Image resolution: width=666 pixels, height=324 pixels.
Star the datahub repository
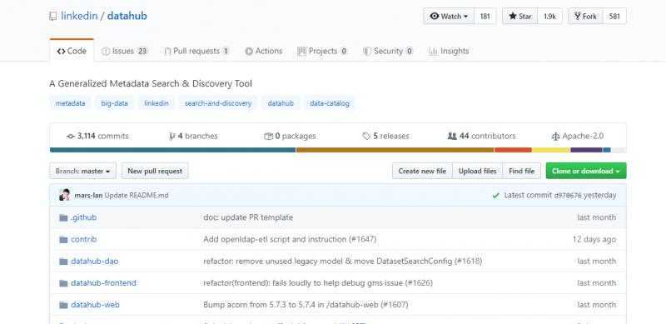(520, 17)
